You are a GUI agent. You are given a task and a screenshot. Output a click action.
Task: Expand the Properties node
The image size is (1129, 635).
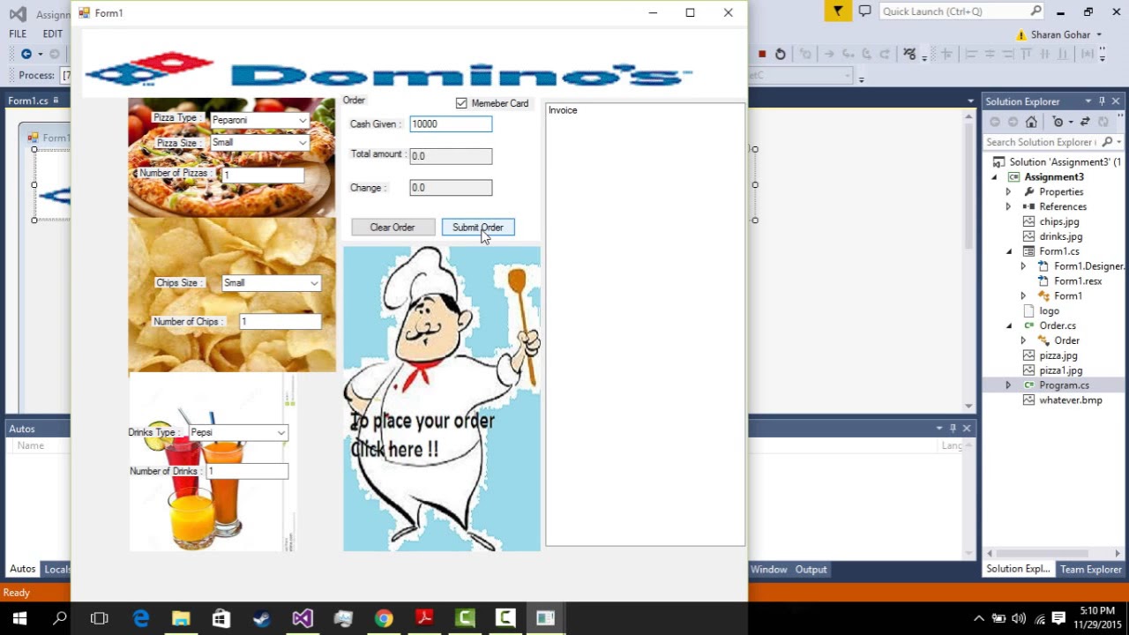pyautogui.click(x=1008, y=192)
